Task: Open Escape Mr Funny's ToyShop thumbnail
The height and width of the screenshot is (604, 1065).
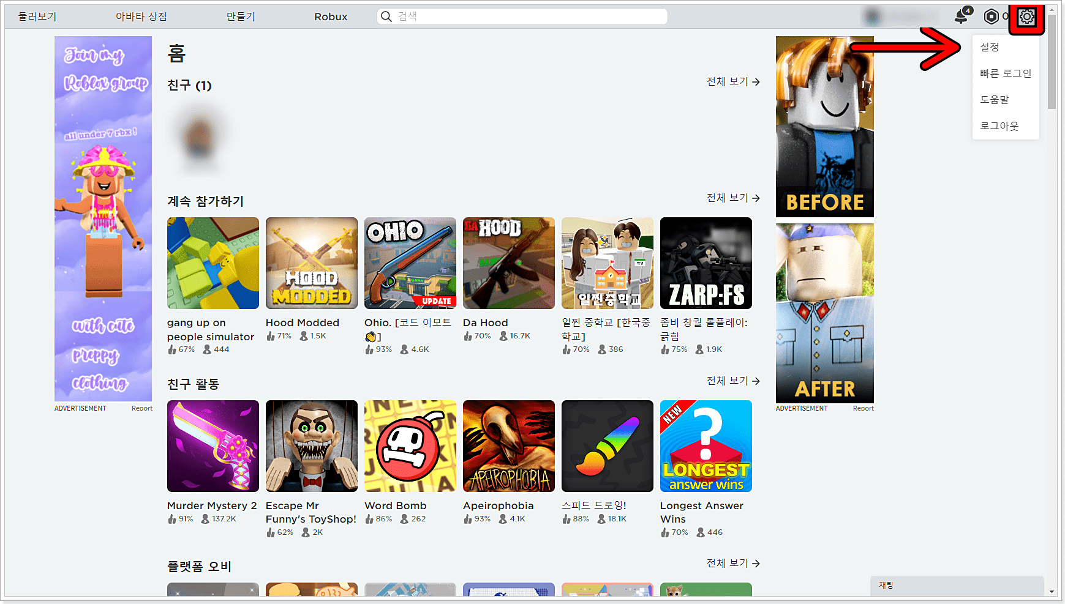Action: 312,446
